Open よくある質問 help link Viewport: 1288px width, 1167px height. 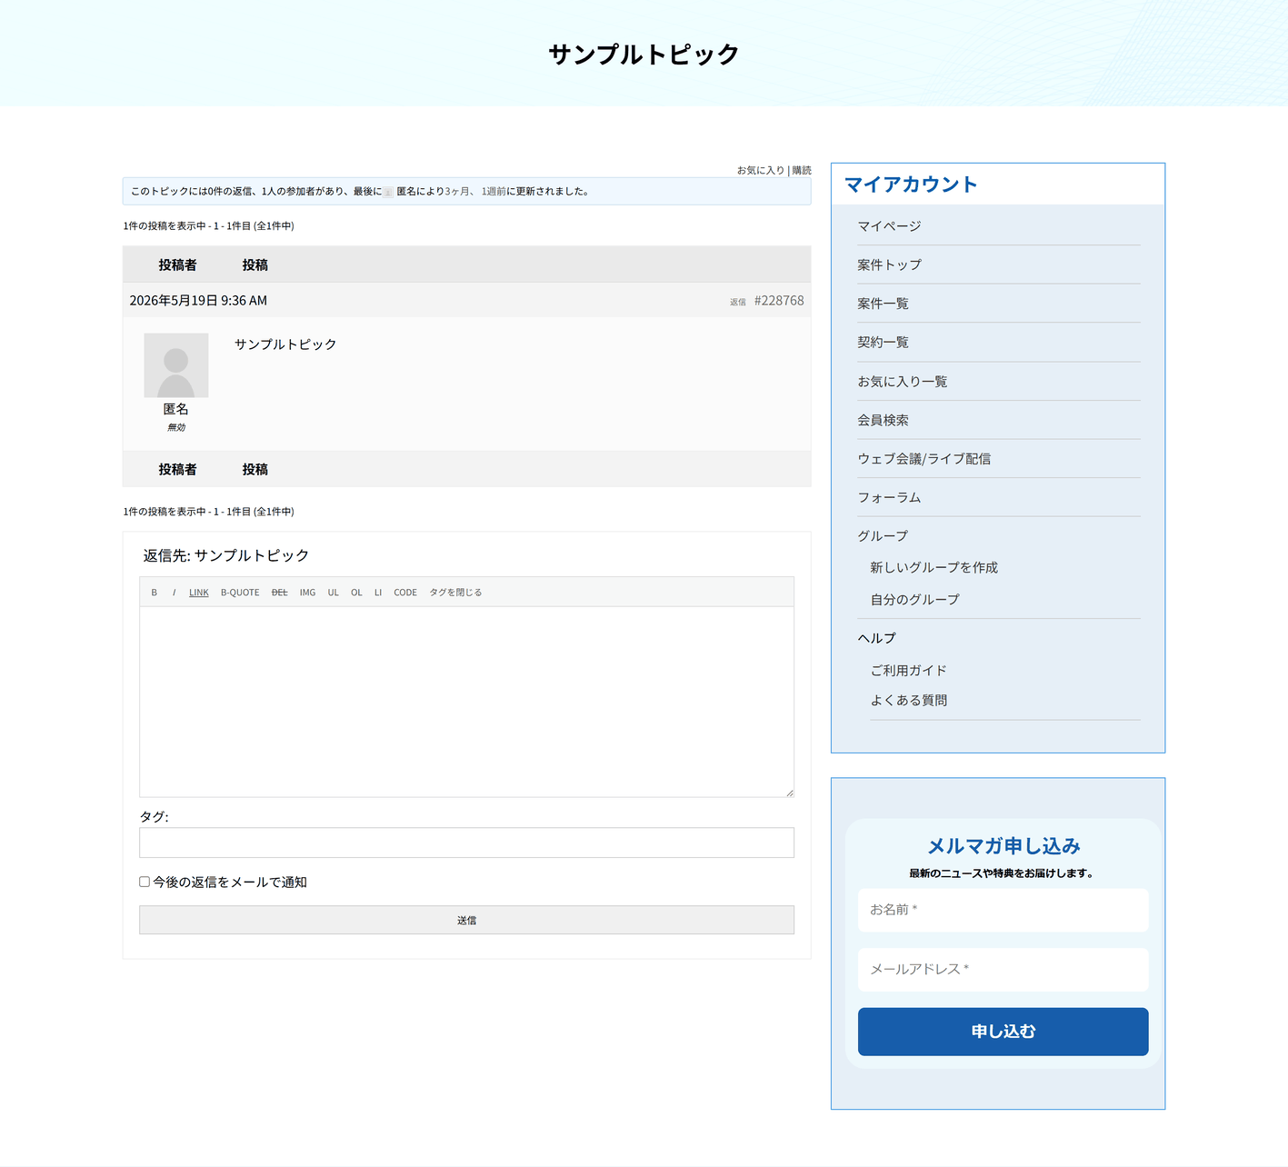909,701
